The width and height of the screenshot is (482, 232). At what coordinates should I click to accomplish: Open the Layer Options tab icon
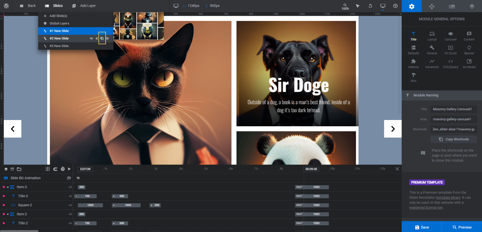(x=472, y=6)
